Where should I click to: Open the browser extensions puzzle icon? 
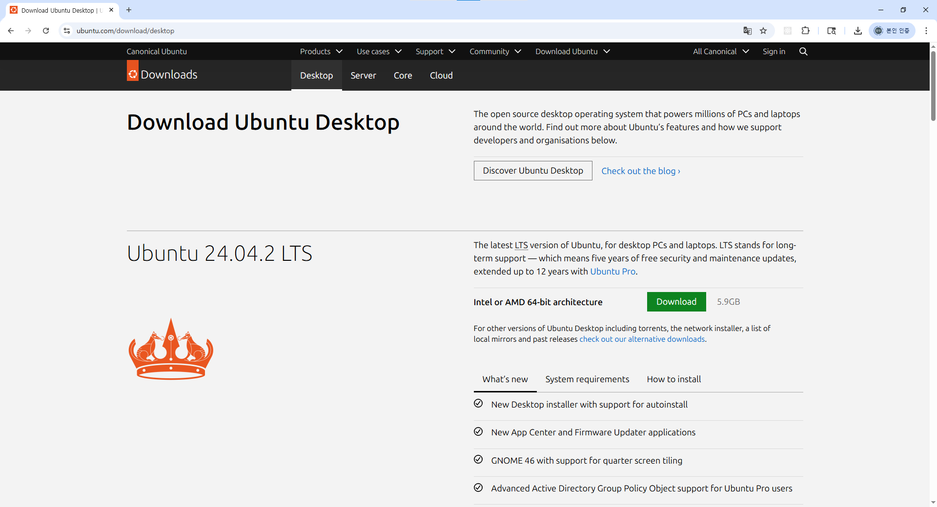(x=805, y=31)
